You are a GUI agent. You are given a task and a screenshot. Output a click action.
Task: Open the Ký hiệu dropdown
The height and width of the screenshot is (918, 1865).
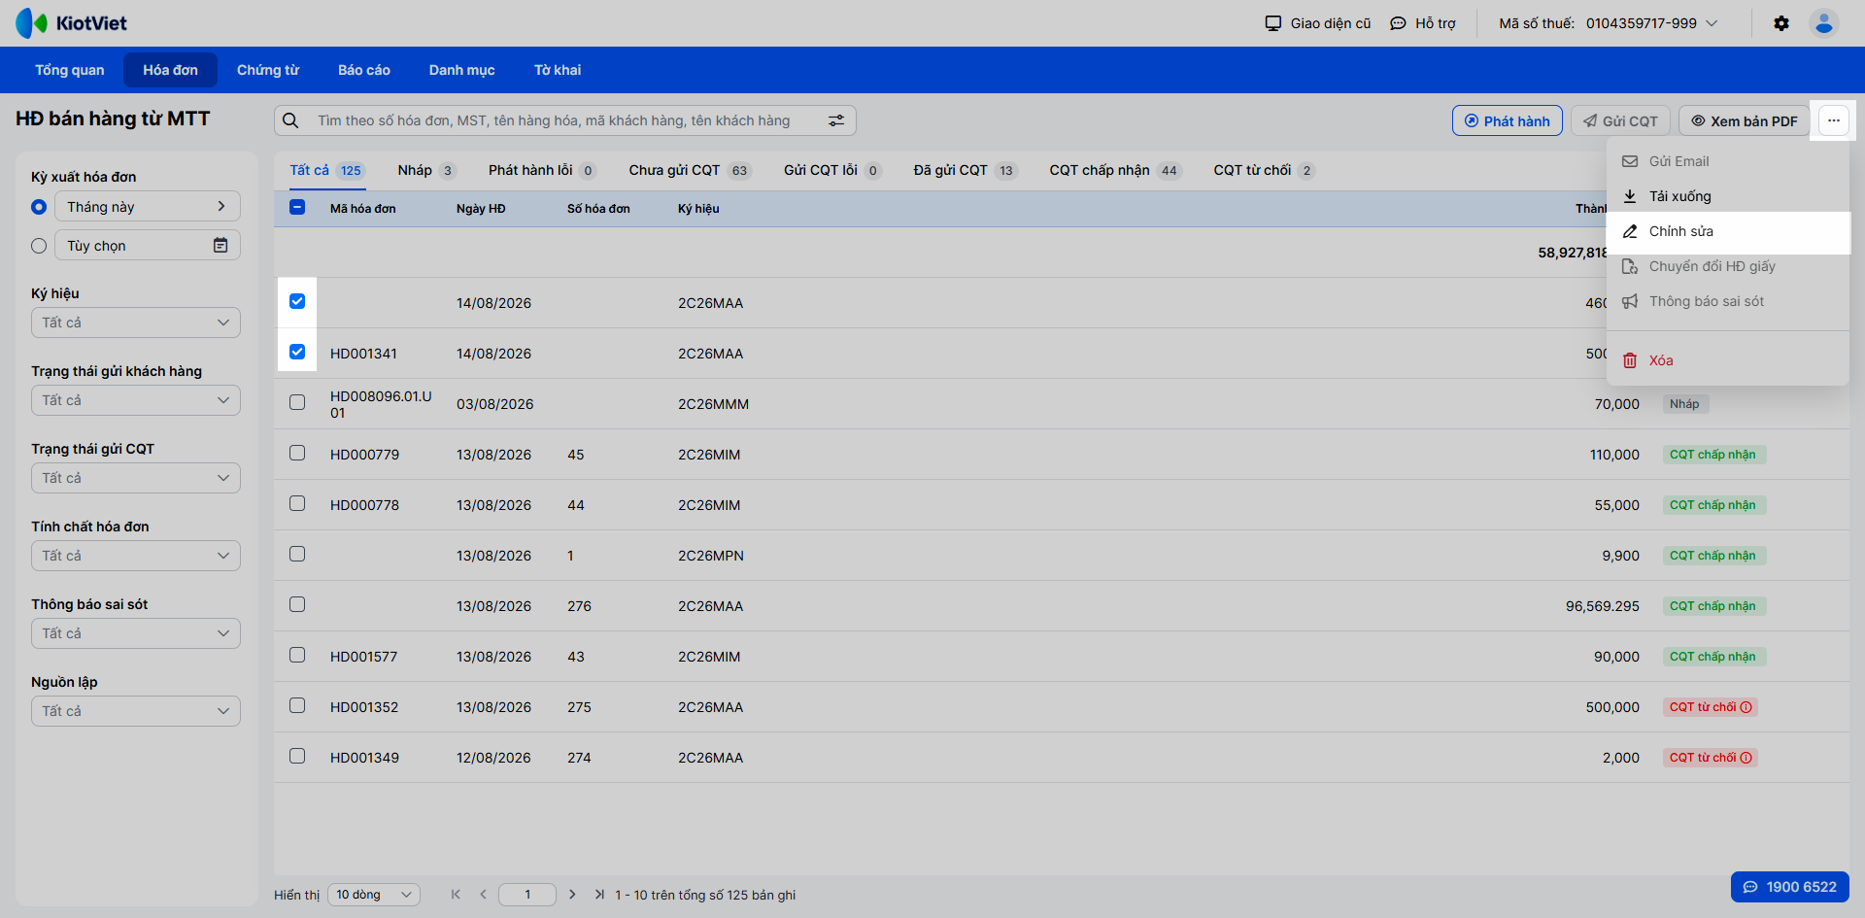point(136,323)
